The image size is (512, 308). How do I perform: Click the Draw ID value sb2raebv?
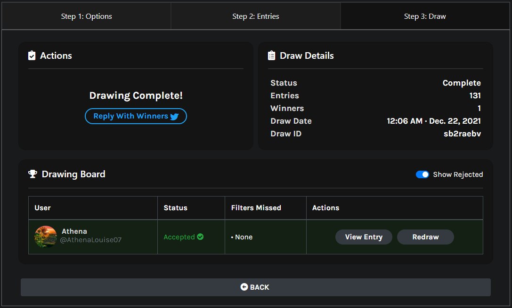tap(462, 134)
